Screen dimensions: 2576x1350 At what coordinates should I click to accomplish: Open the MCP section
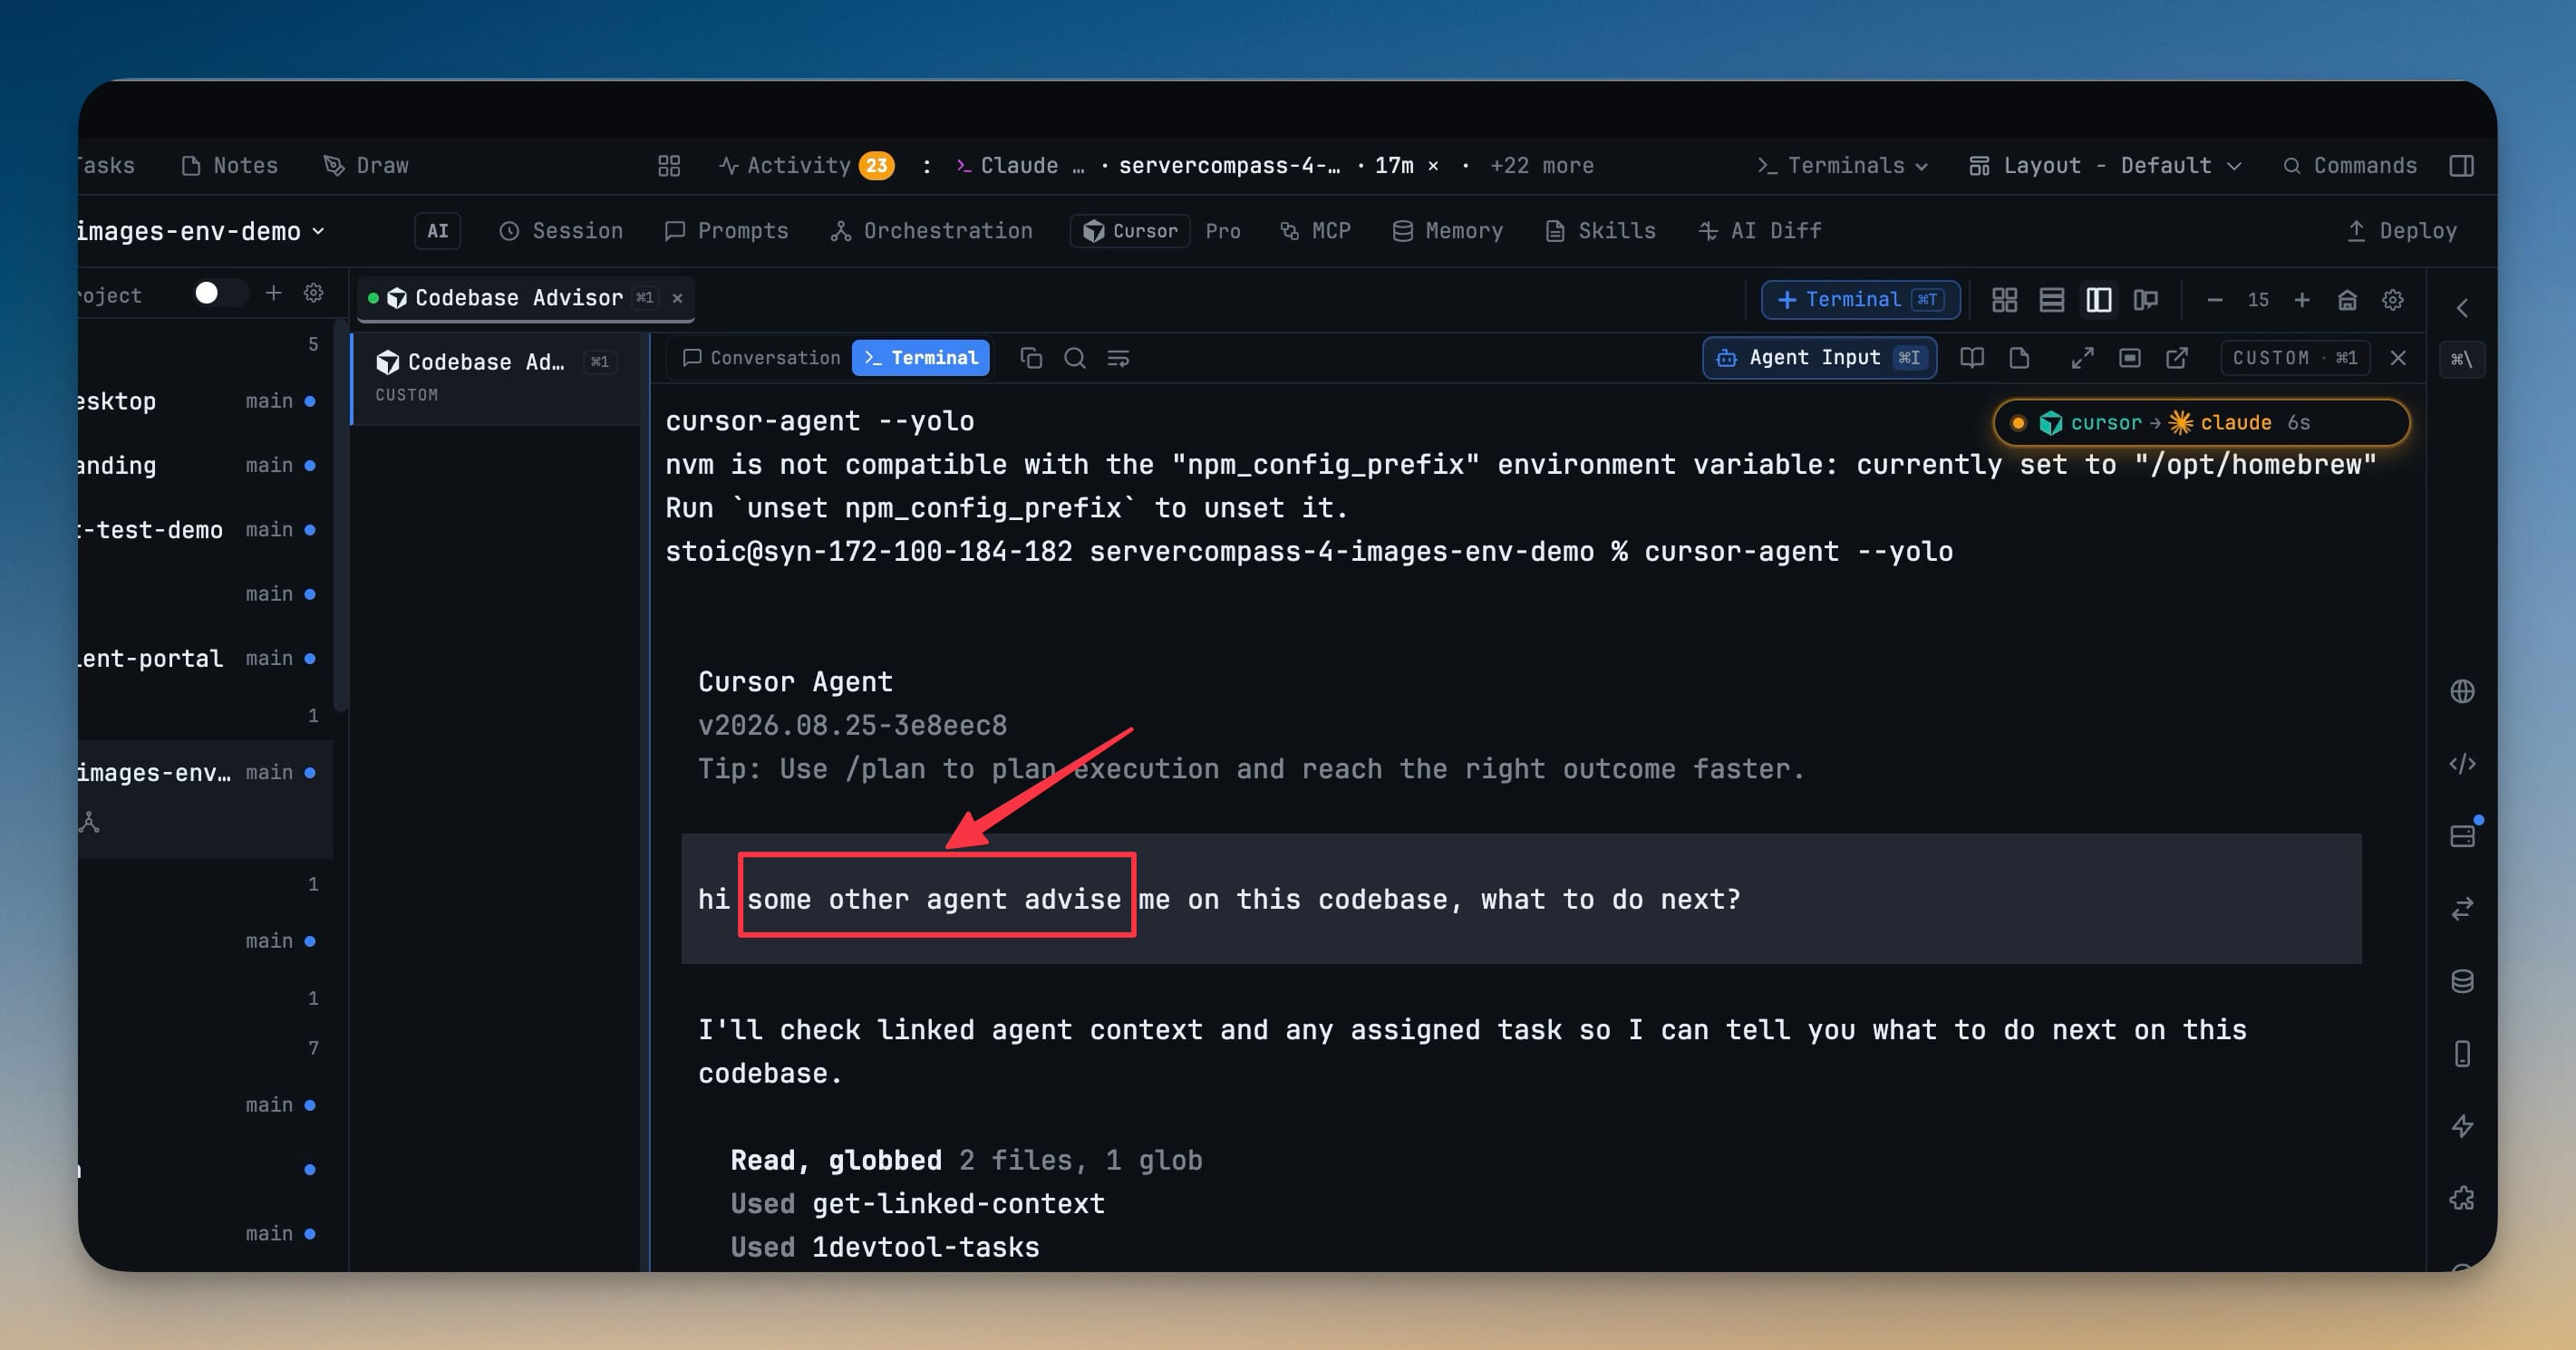(1315, 232)
